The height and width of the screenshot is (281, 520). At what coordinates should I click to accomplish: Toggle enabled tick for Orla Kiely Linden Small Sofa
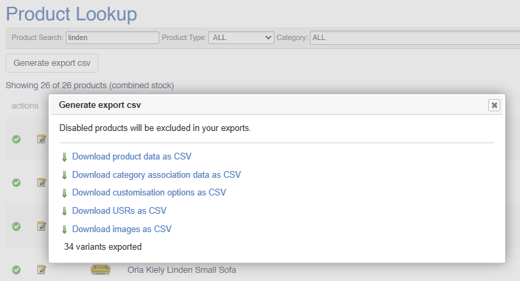click(16, 269)
